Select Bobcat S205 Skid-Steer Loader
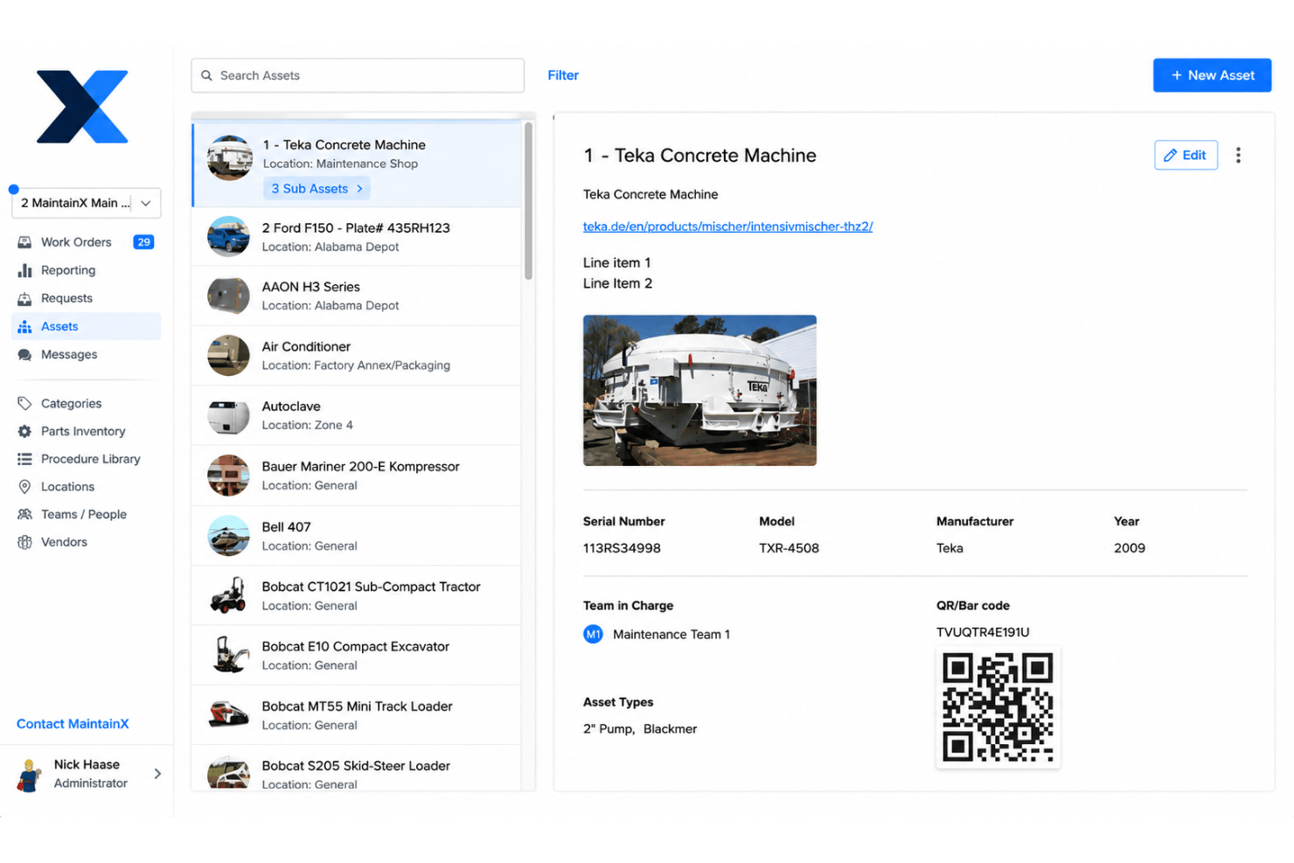This screenshot has height=863, width=1294. pos(357,769)
